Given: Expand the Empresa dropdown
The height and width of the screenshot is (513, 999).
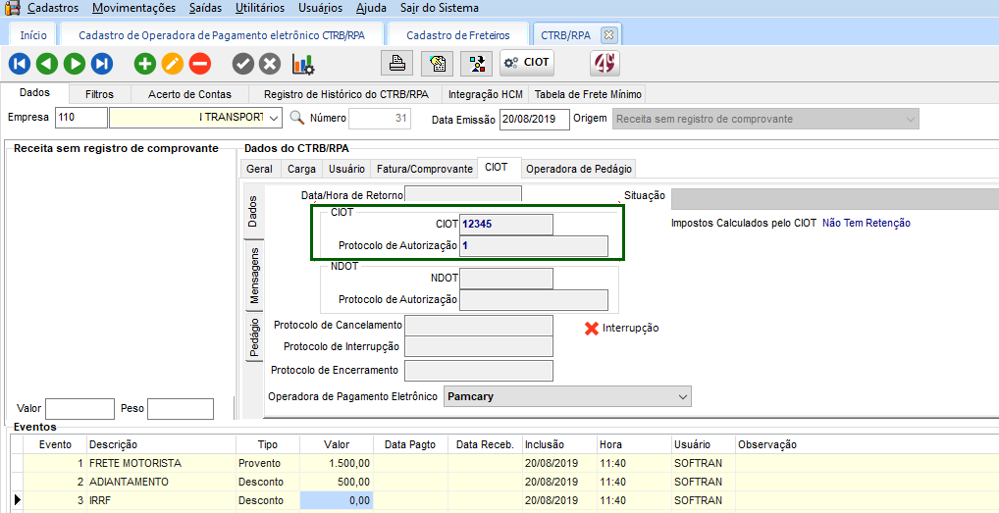Looking at the screenshot, I should [x=273, y=119].
